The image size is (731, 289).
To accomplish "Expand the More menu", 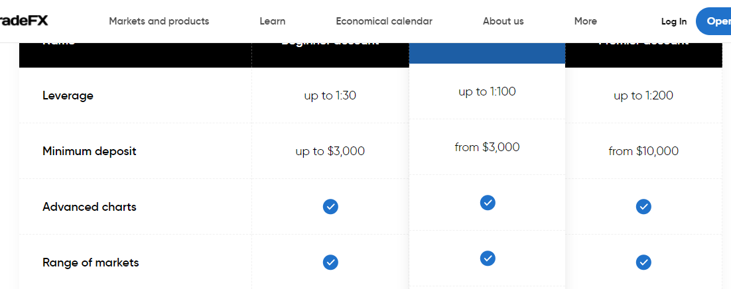I will coord(586,21).
